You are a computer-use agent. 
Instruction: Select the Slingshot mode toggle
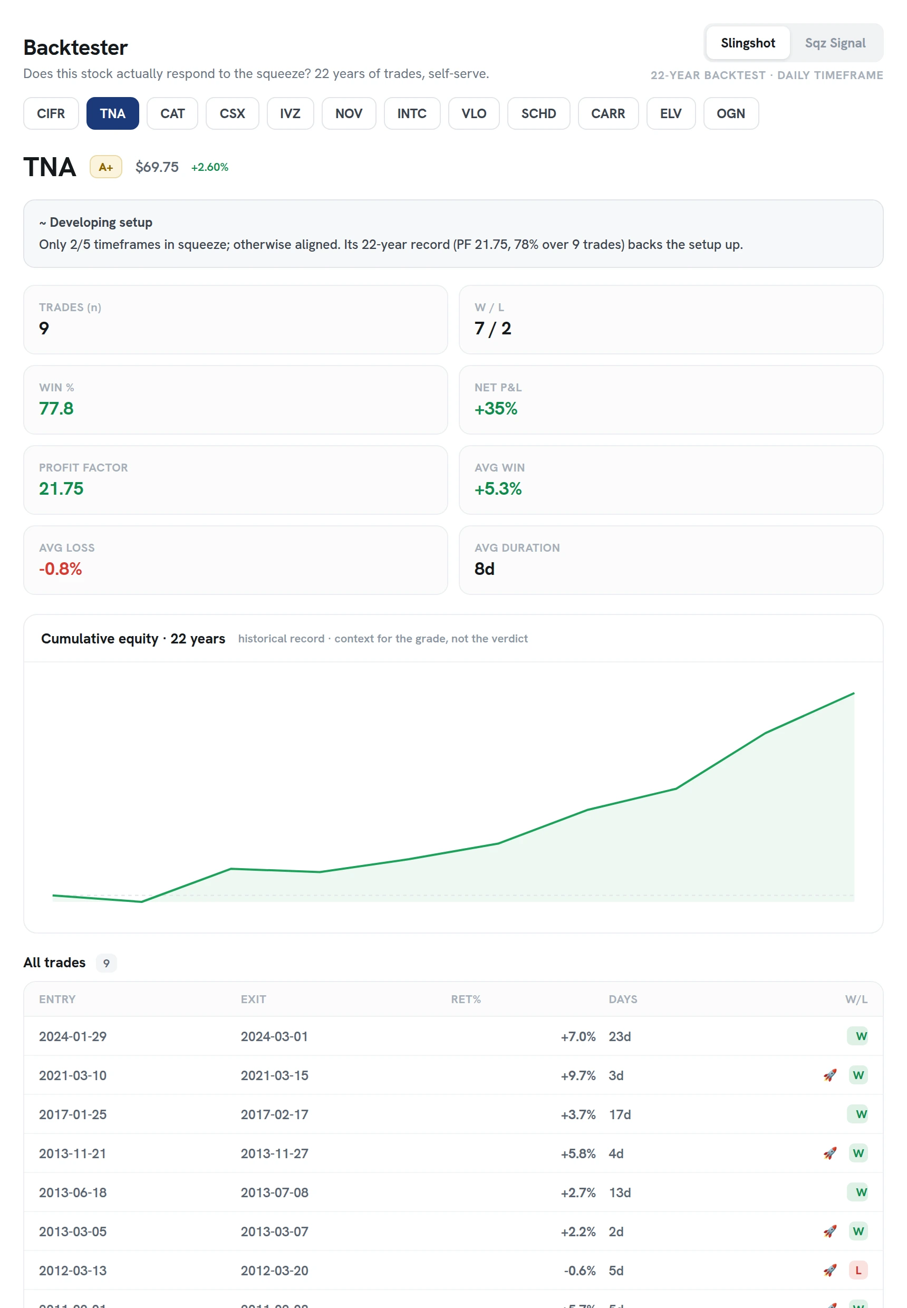tap(747, 43)
